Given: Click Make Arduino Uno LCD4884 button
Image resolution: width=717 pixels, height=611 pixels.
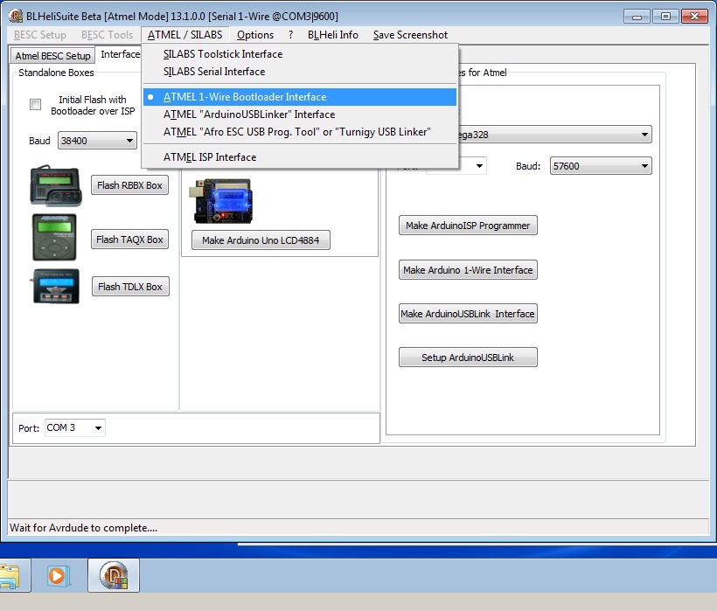Looking at the screenshot, I should 261,240.
